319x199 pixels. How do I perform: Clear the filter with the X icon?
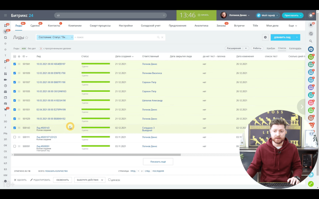(162, 37)
